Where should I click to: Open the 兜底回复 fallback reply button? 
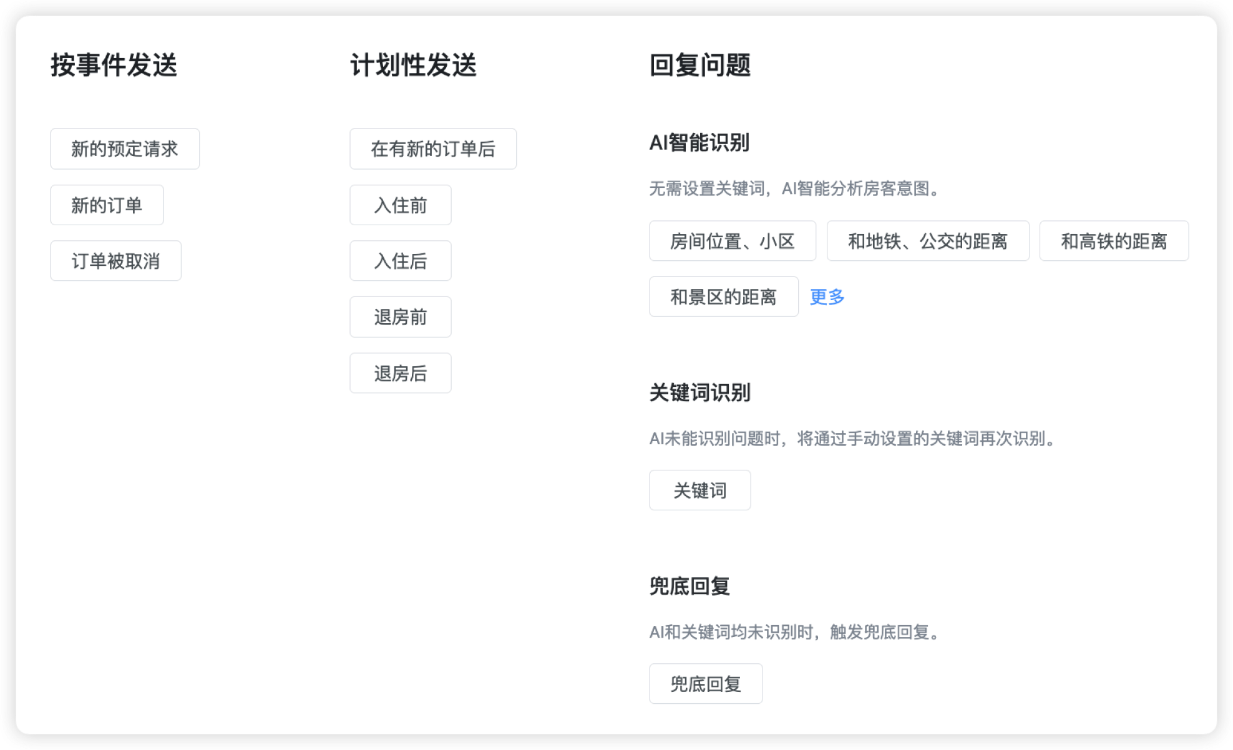click(705, 684)
